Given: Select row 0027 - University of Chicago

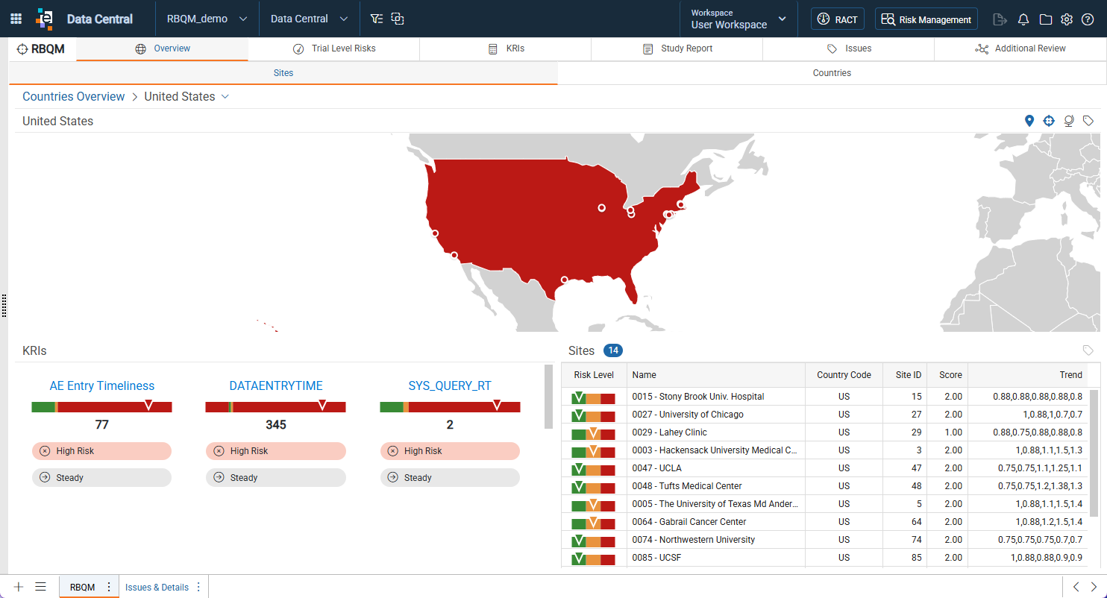Looking at the screenshot, I should [824, 415].
